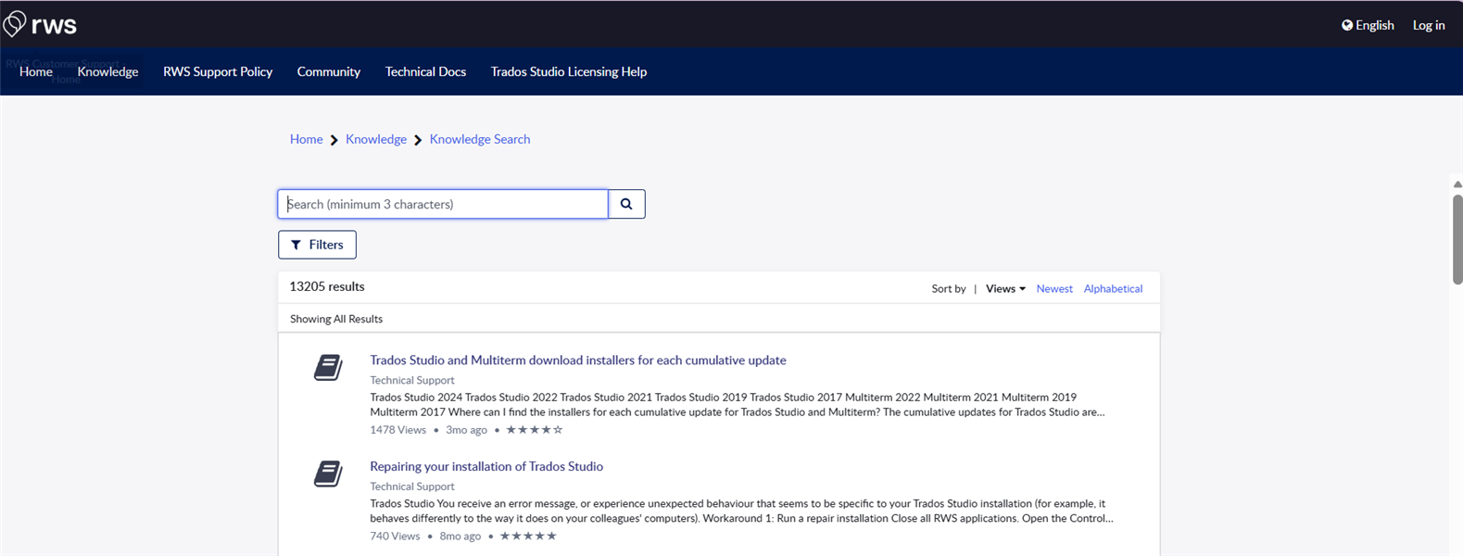Focus the knowledge search input field

click(443, 204)
